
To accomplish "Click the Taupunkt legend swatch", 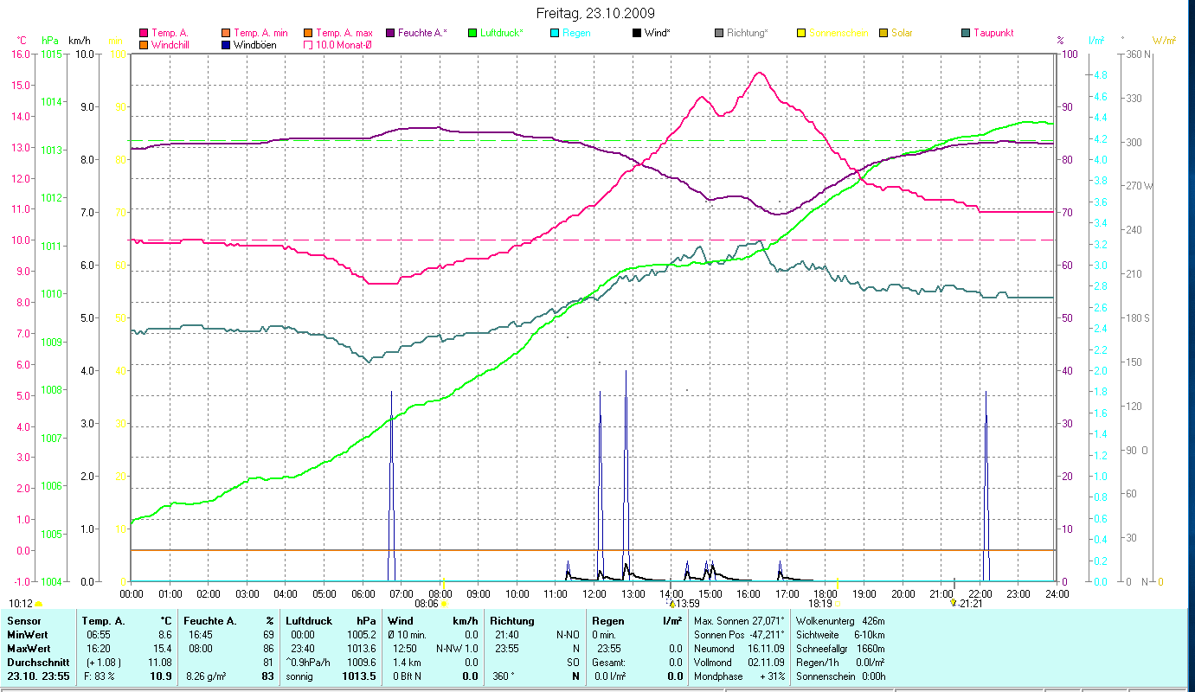I will [x=966, y=34].
